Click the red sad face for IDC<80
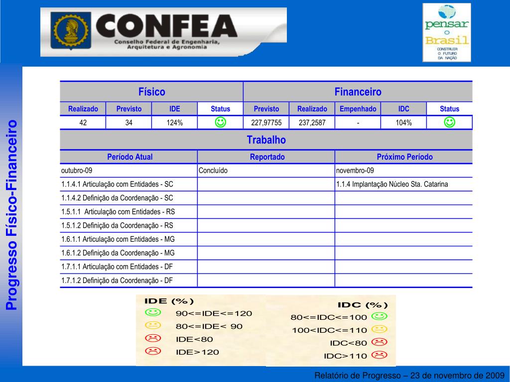The height and width of the screenshot is (382, 510). [379, 342]
